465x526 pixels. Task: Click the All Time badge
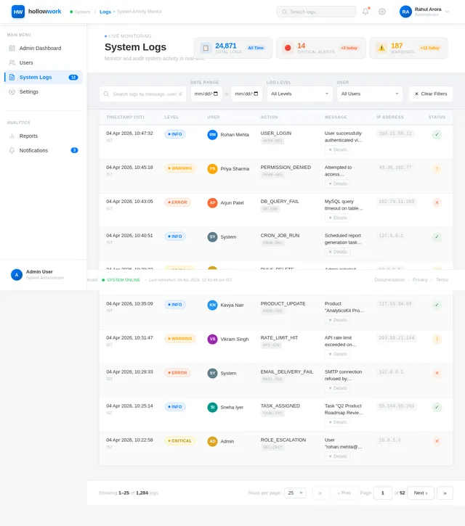(256, 48)
